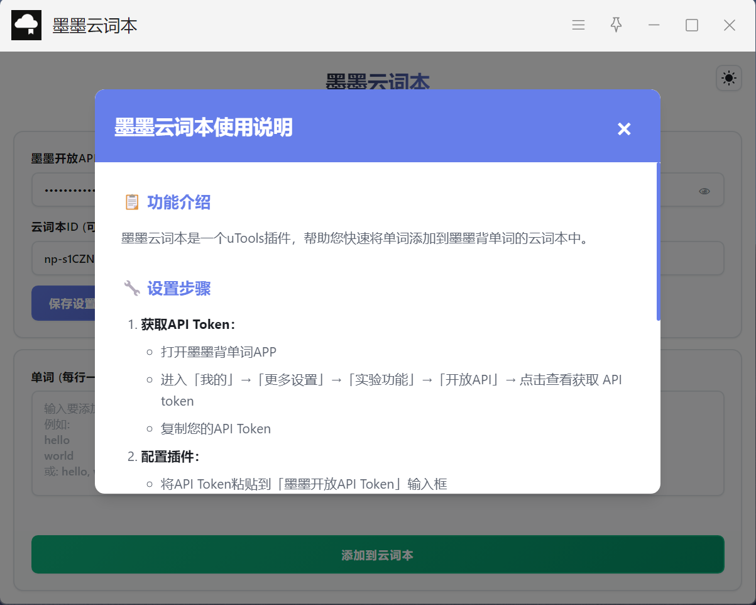Focus the 云词本ID input field

(378, 258)
